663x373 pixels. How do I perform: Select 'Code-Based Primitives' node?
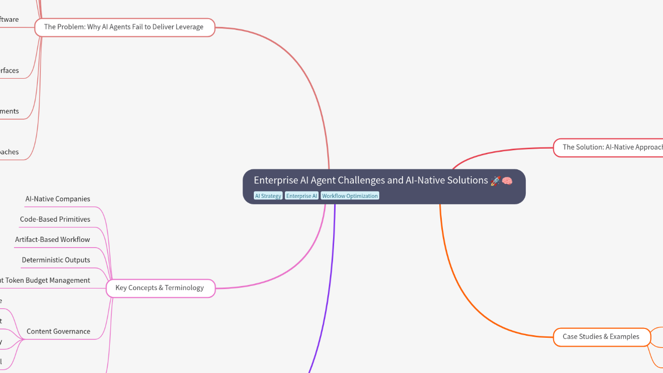tap(55, 219)
